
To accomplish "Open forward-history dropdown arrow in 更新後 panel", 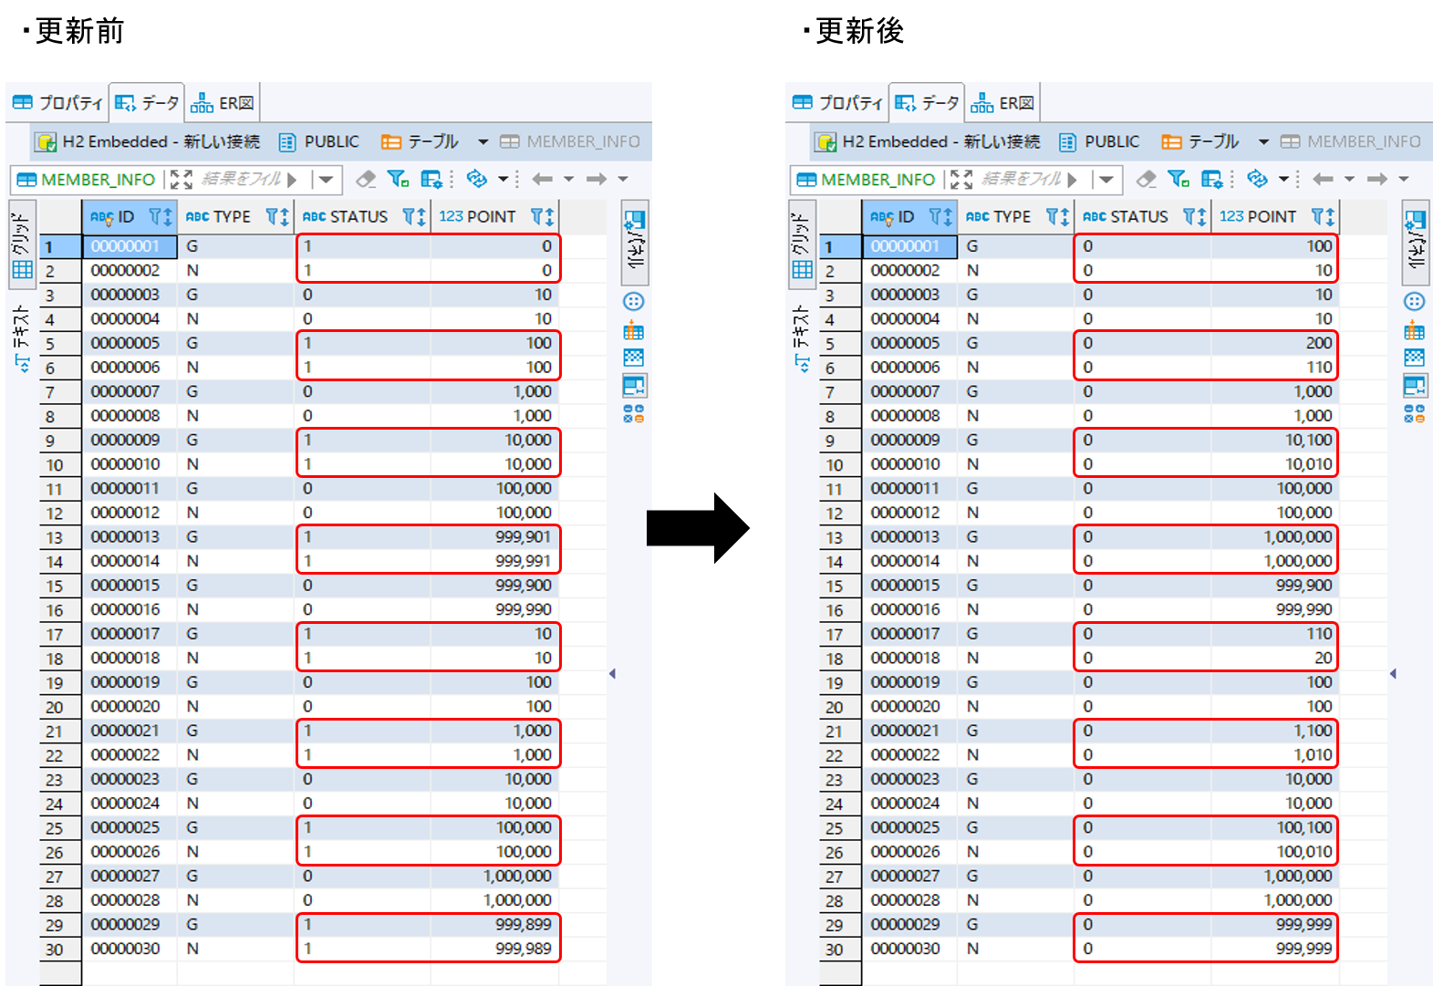I will [1404, 179].
